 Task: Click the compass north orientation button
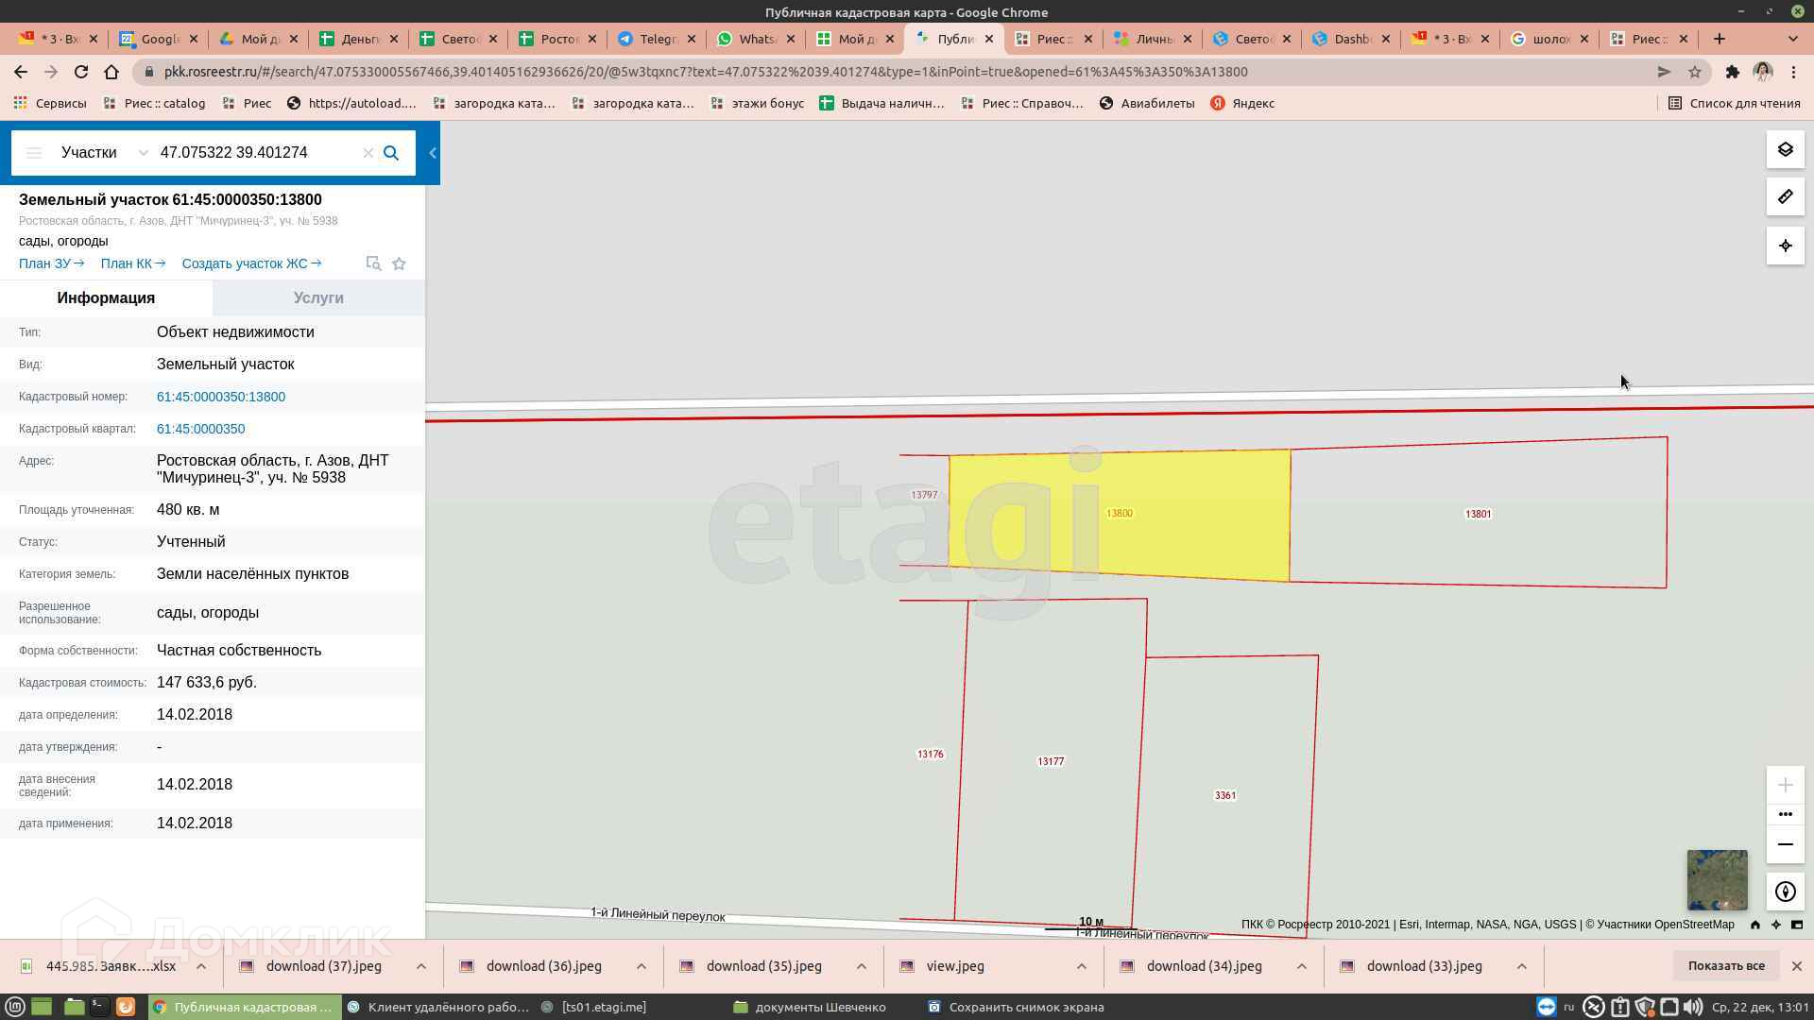pyautogui.click(x=1785, y=892)
